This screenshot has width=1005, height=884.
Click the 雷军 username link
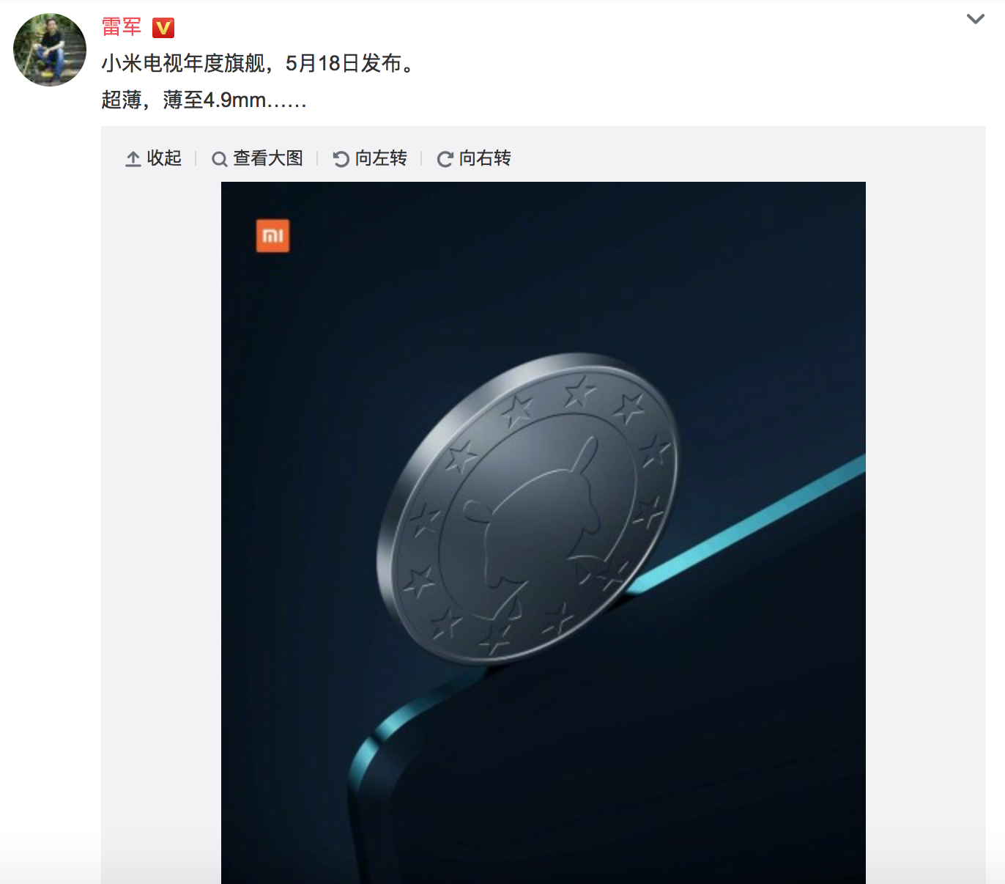(122, 27)
